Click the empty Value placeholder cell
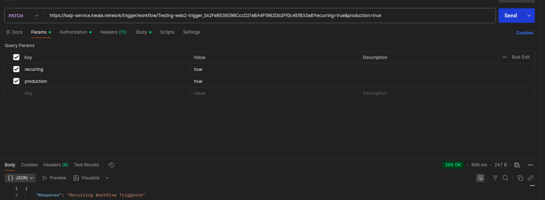The image size is (545, 200). 275,93
